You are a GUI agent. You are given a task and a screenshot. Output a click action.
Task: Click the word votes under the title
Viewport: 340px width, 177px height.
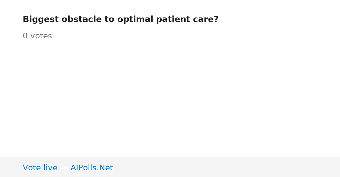(x=41, y=36)
